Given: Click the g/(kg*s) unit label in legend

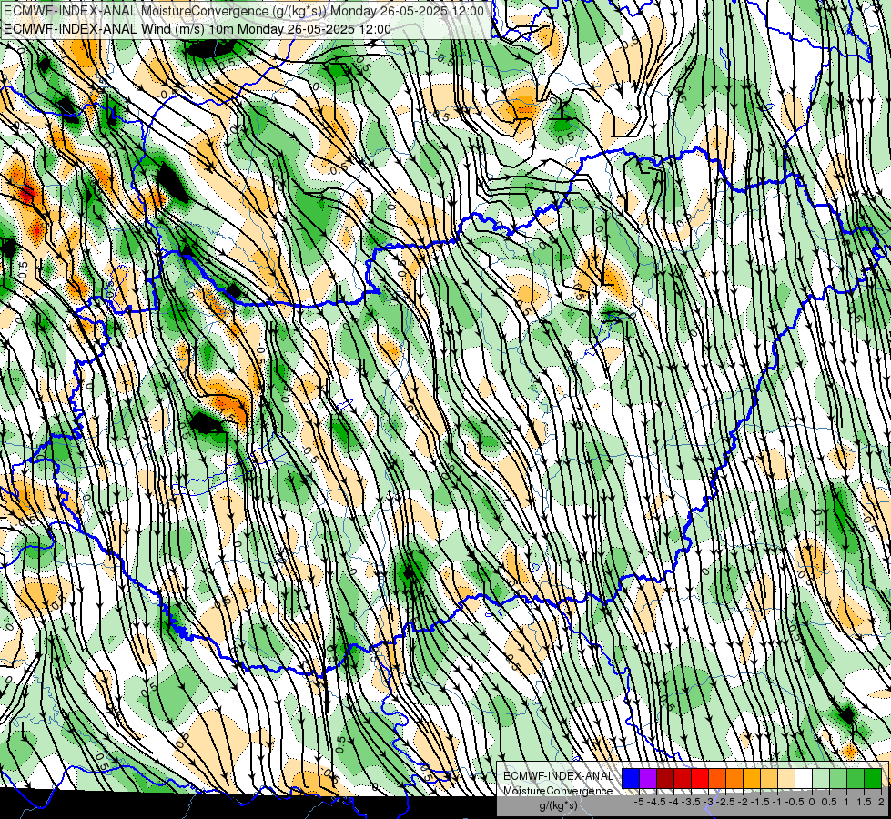Looking at the screenshot, I should (x=558, y=805).
